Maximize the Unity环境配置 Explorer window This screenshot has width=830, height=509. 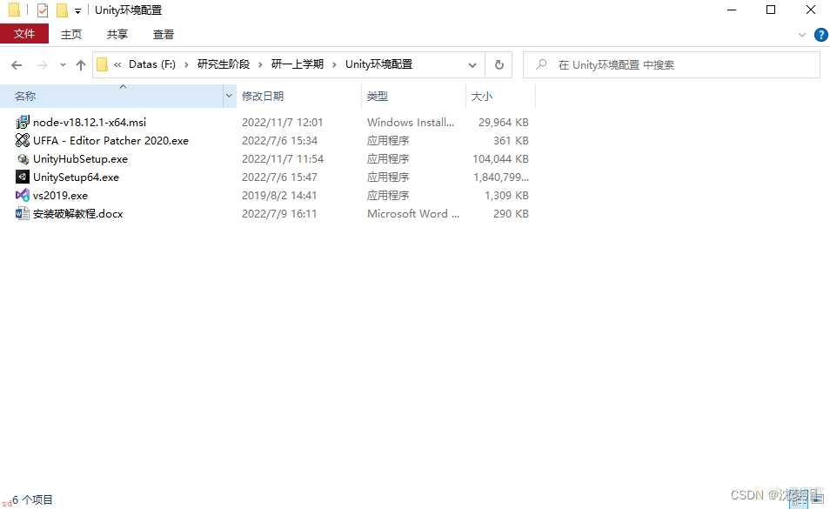pos(771,10)
